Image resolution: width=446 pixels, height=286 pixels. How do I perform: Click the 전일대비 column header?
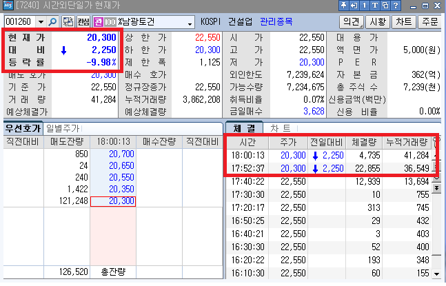point(327,142)
